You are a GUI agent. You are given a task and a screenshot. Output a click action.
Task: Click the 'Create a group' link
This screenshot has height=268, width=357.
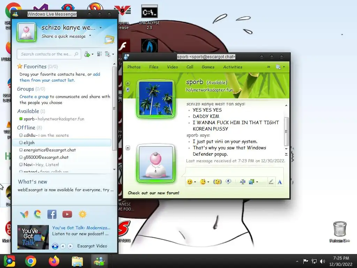34,97
